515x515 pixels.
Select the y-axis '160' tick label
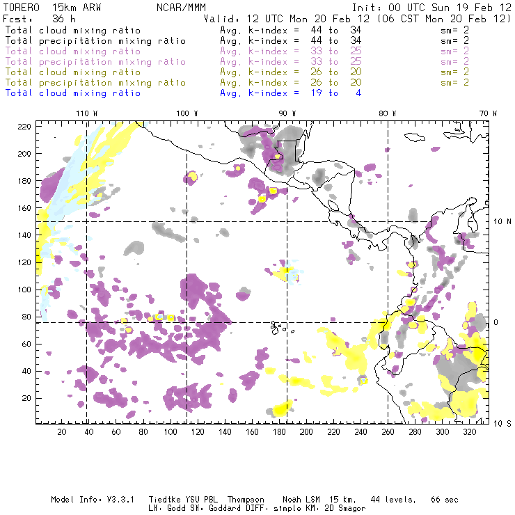(24, 208)
